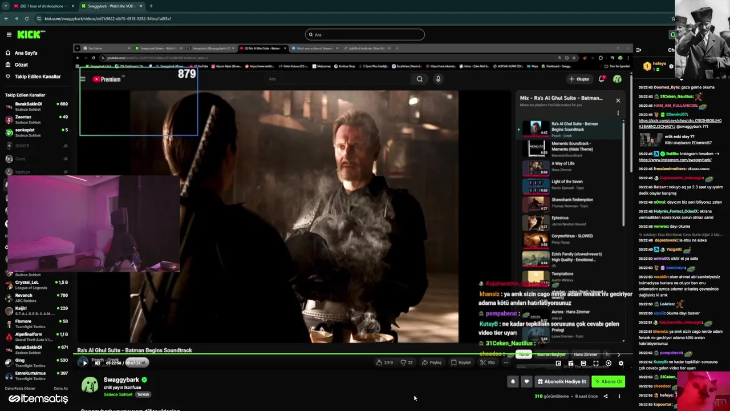Collapse list with Daha Az
730x411 pixels.
pos(61,388)
